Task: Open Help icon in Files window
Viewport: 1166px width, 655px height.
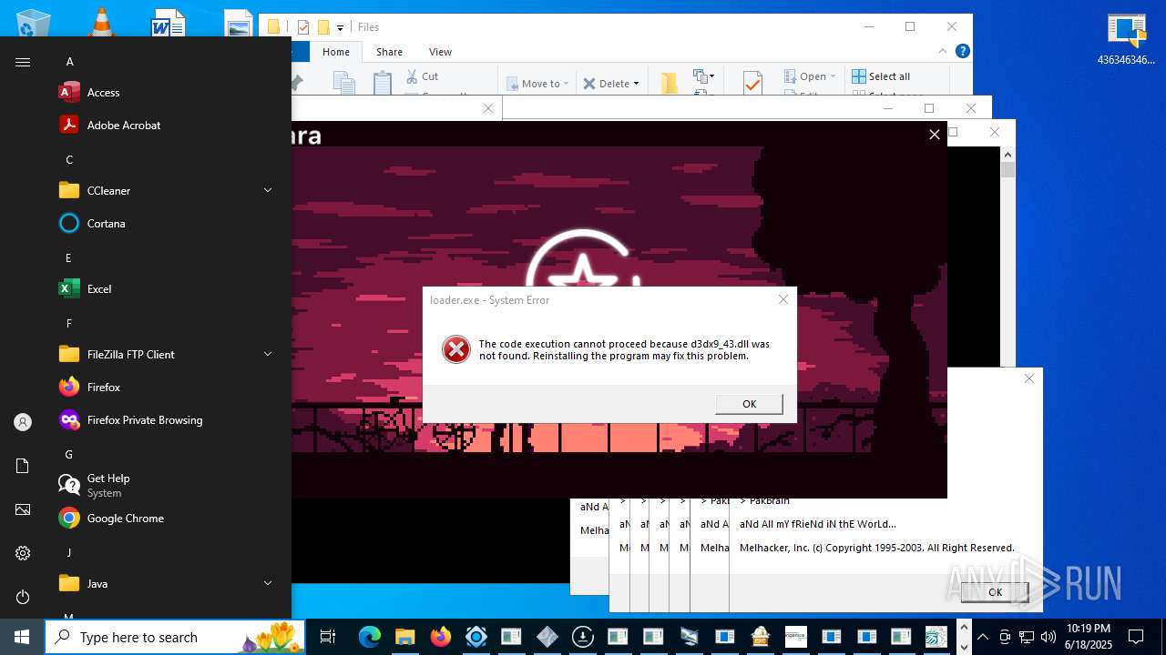Action: coord(962,52)
